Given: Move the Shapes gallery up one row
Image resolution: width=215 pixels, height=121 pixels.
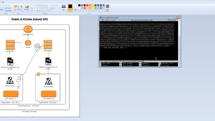Looking at the screenshot, I should pyautogui.click(x=49, y=5).
